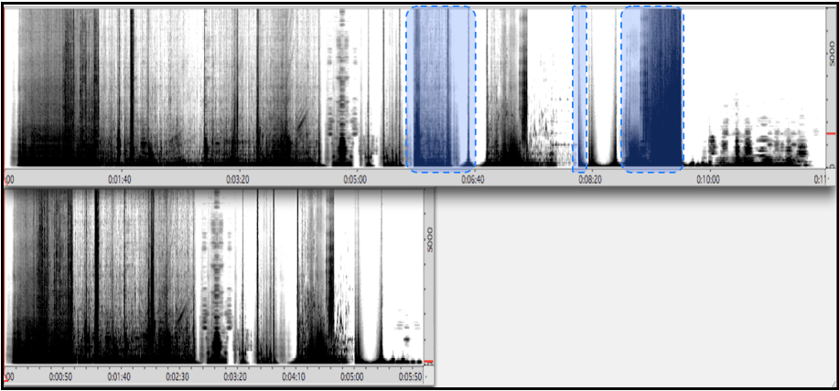Click the red marker on top frequency axis
This screenshot has height=391, width=839.
[x=831, y=134]
